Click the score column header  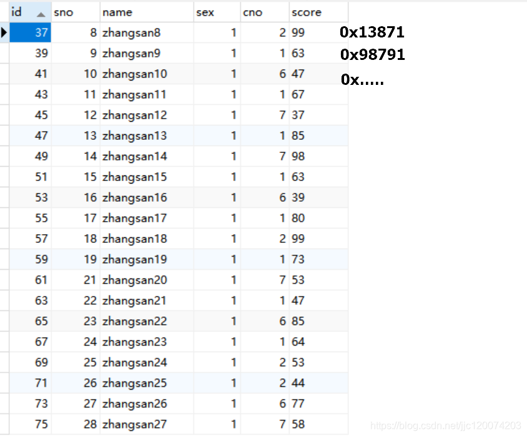point(318,12)
